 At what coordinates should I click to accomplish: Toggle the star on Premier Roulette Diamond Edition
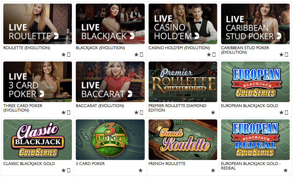(213, 113)
